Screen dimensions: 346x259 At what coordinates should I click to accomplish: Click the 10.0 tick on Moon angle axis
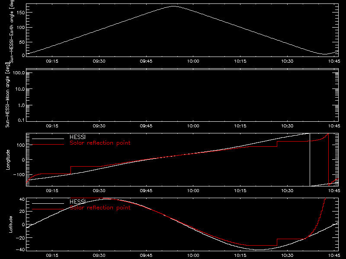tap(20, 89)
